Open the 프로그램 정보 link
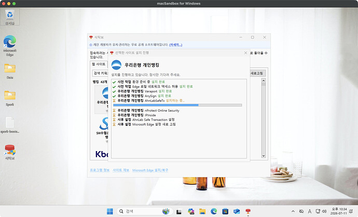This screenshot has height=217, width=358. click(100, 170)
